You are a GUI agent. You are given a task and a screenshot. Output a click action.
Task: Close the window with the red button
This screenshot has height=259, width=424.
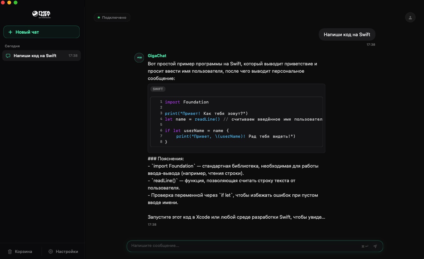3,3
